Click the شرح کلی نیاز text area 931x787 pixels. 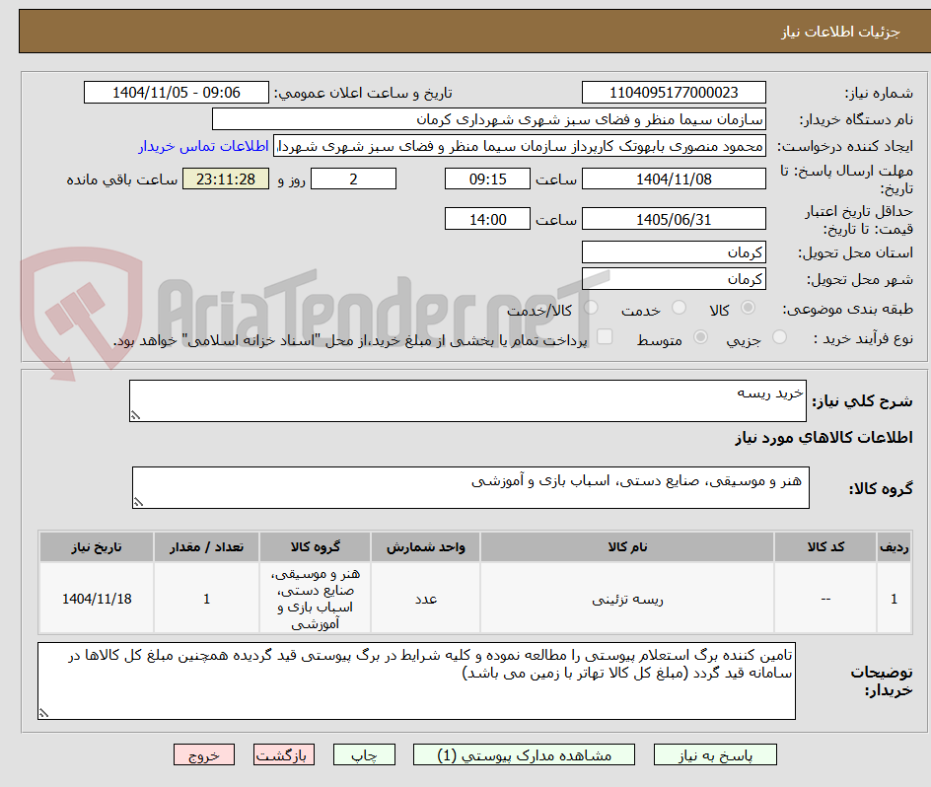pyautogui.click(x=467, y=401)
